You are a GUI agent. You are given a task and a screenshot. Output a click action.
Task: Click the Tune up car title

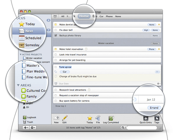point(65,67)
